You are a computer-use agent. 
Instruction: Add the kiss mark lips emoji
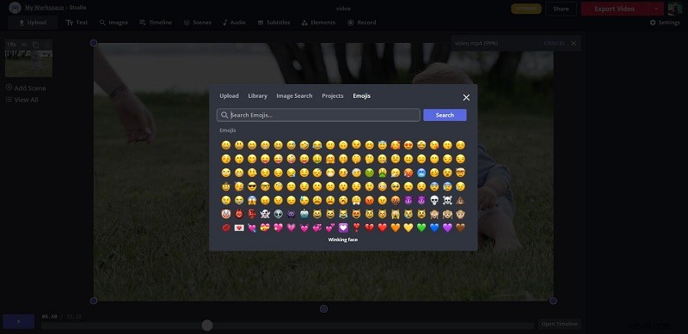pos(226,228)
